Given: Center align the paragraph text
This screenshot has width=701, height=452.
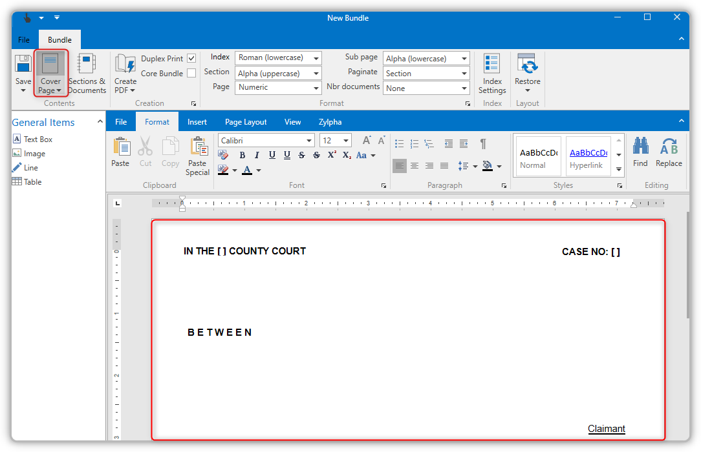Looking at the screenshot, I should click(415, 166).
